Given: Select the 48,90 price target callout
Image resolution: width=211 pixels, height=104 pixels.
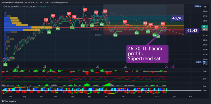Looking at the screenshot, I should coord(177,18).
